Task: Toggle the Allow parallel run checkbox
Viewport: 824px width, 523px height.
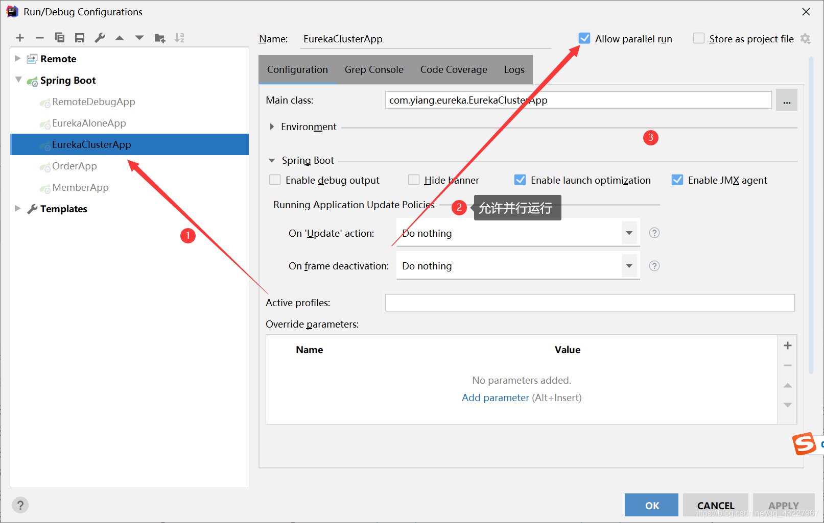Action: click(584, 38)
